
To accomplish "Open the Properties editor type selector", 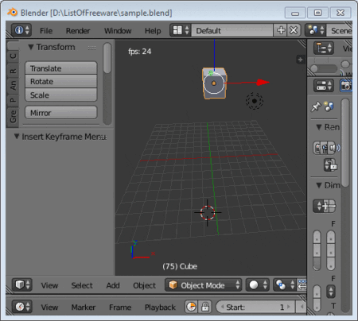I will [324, 86].
